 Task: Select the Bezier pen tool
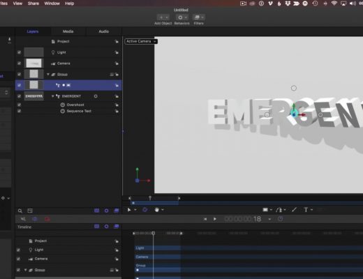(279, 210)
